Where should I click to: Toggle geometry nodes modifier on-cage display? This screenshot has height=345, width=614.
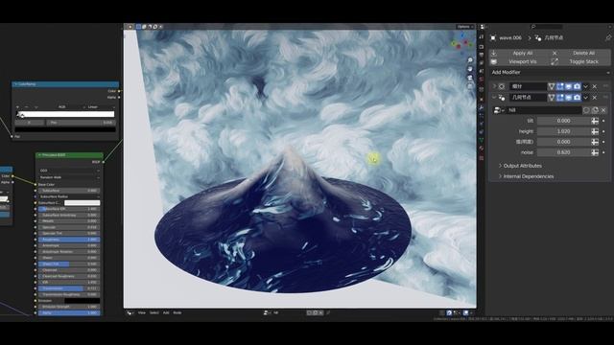pos(552,98)
